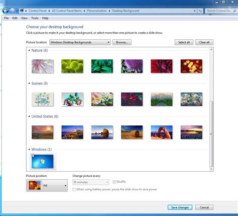Open the recent pages dropdown arrow
Screen dimensions: 238x216
click(x=17, y=11)
